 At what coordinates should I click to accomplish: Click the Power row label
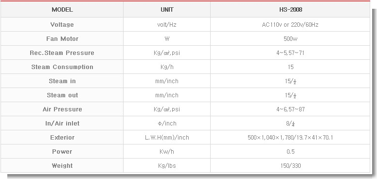point(62,152)
